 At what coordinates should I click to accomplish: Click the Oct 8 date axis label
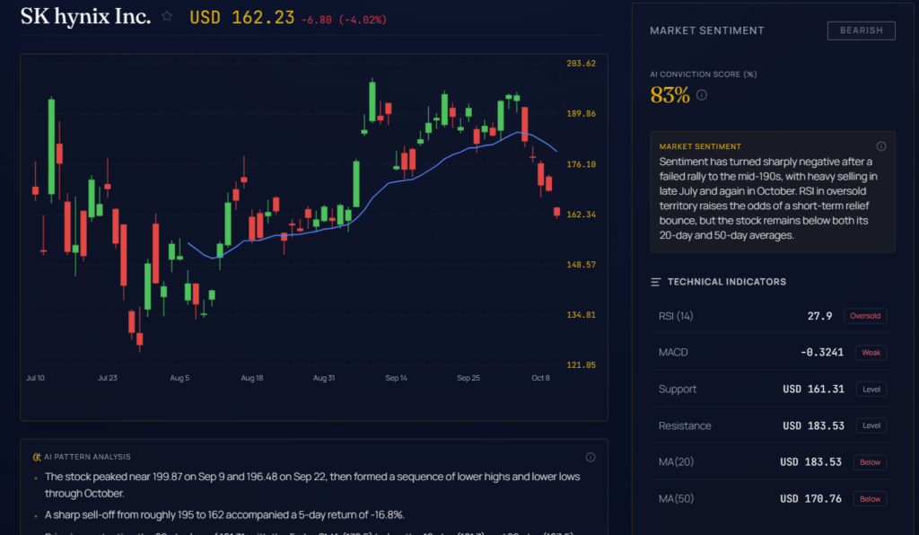pos(540,378)
